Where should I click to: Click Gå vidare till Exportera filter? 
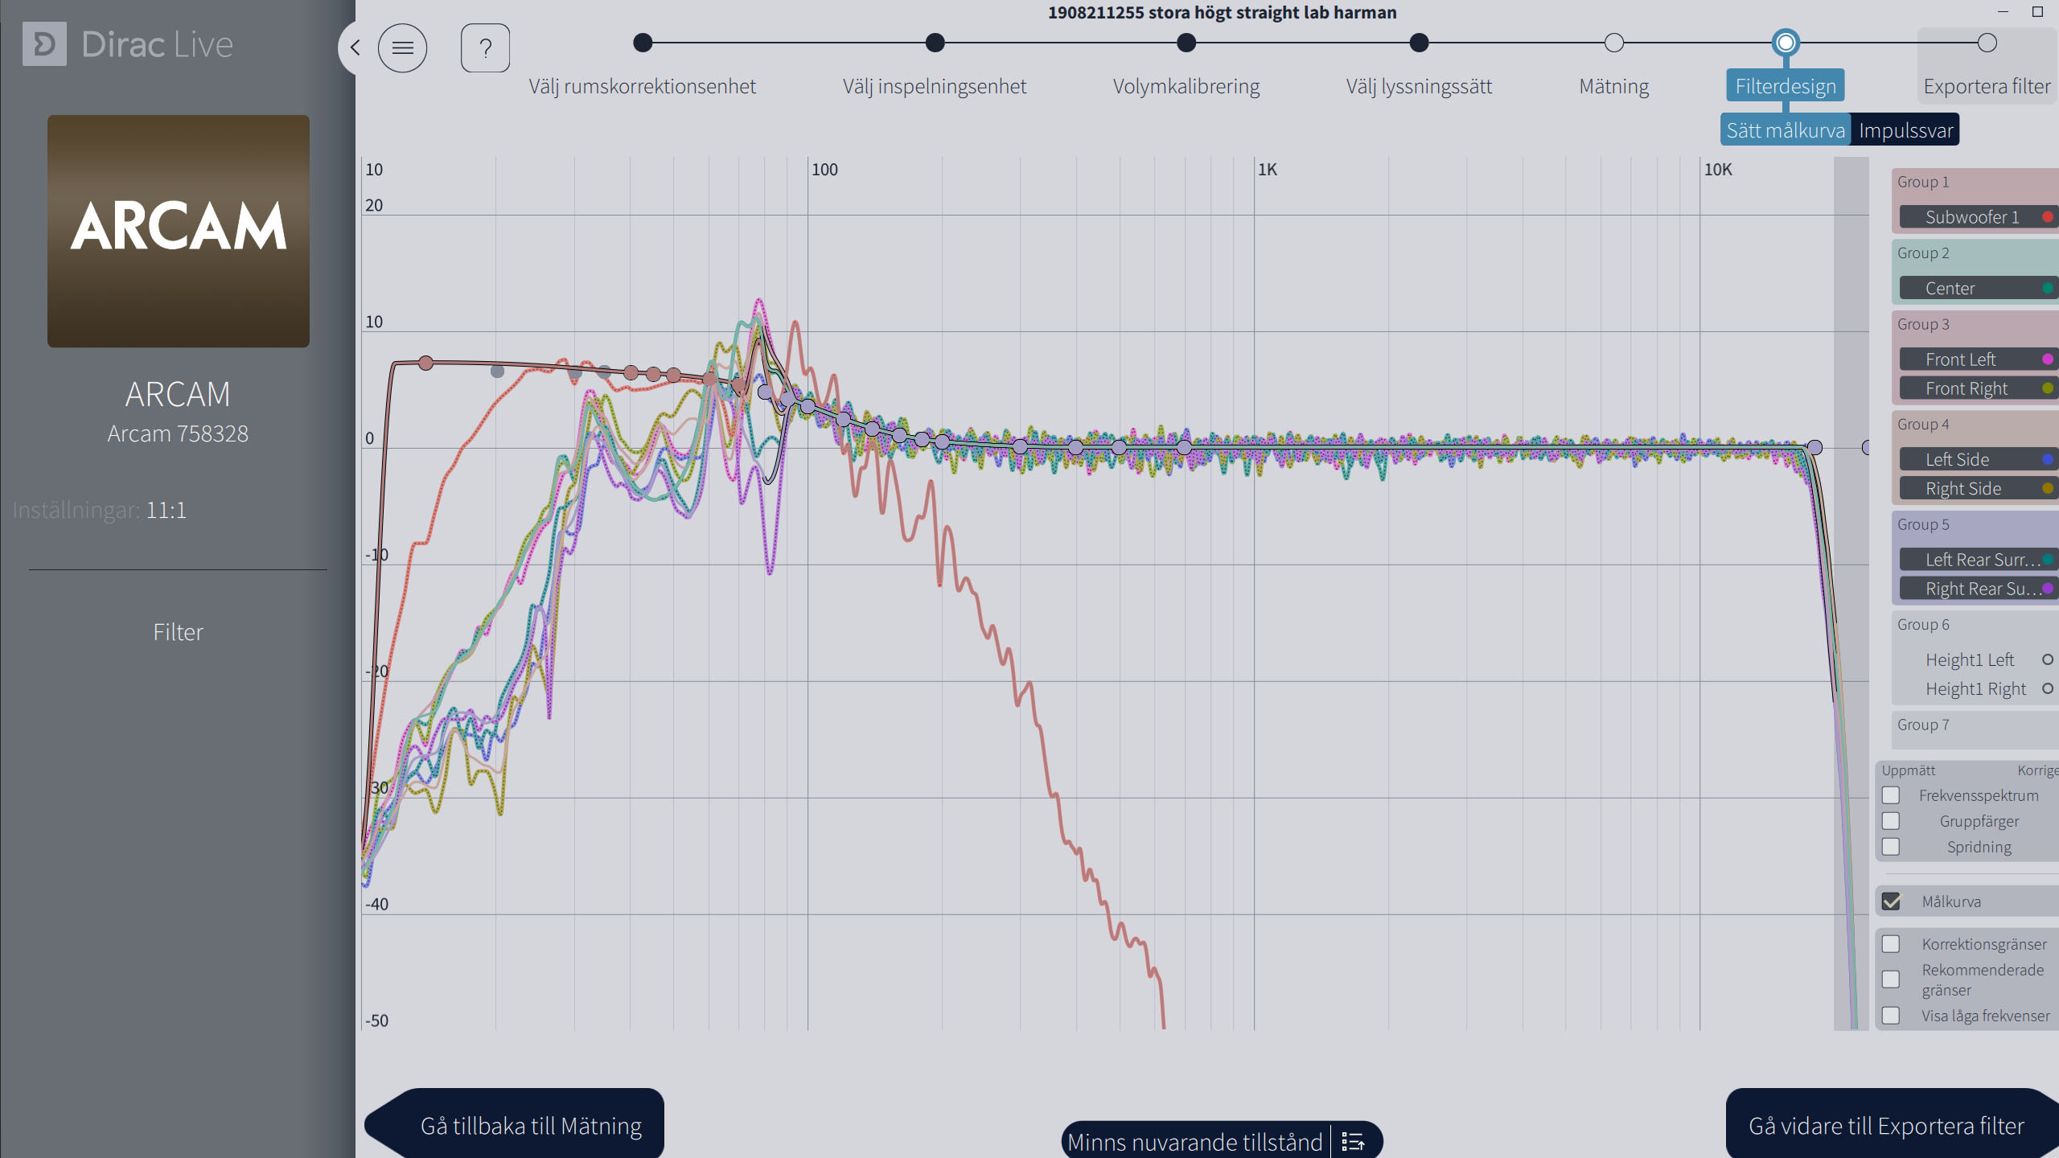1886,1126
